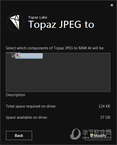Go back with the Back button
The image size is (117, 145).
pos(19,135)
